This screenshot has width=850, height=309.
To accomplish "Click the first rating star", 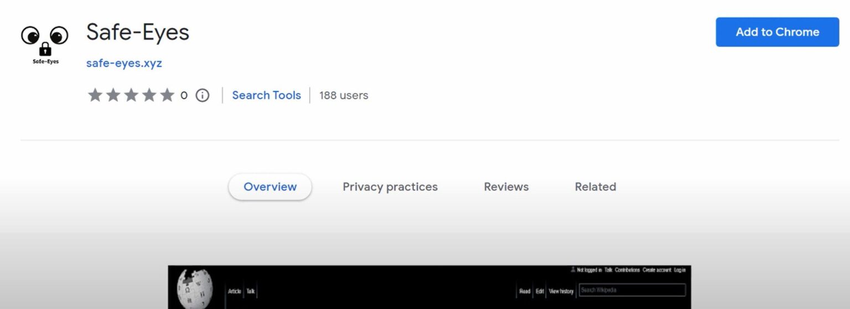I will 95,96.
